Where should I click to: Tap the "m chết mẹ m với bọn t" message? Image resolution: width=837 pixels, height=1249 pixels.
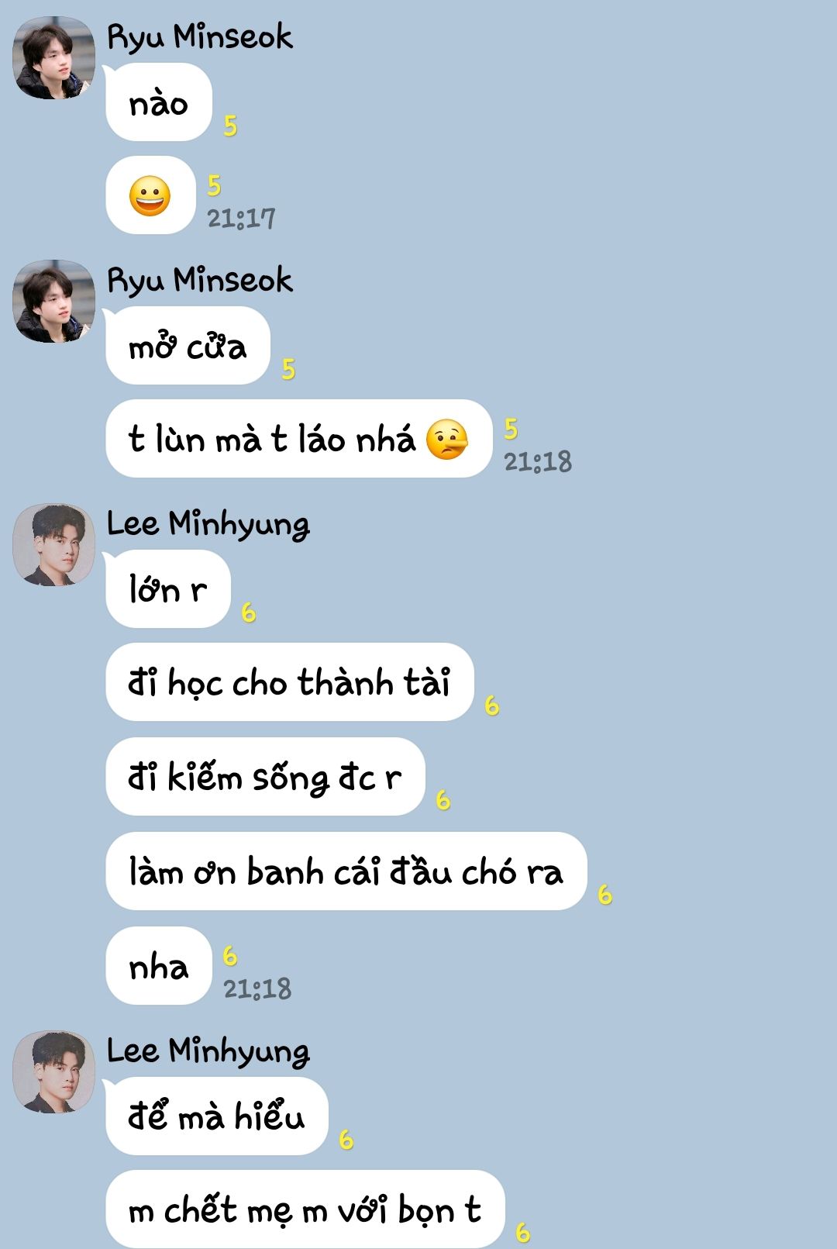pos(305,1209)
